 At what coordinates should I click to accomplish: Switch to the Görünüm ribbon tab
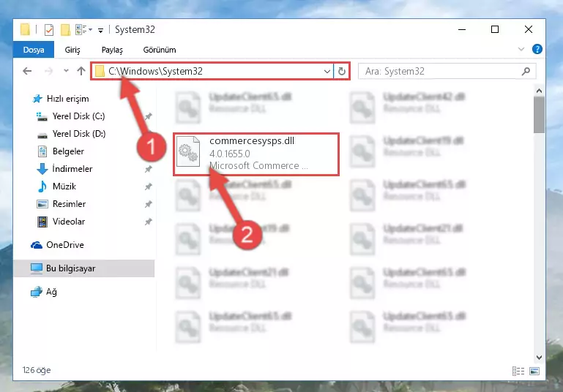click(x=160, y=50)
